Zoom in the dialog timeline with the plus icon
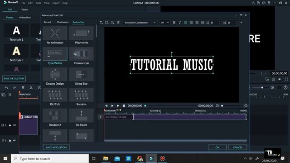Screen dimensions: 290x163 click(x=246, y=105)
